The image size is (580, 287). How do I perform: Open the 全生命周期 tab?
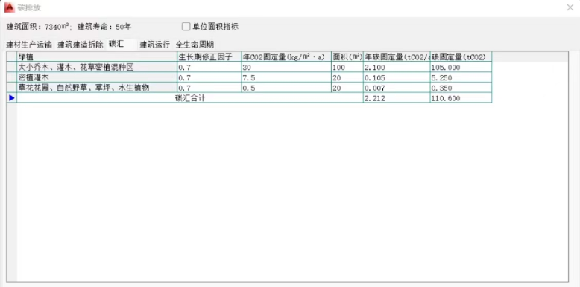[x=195, y=45]
